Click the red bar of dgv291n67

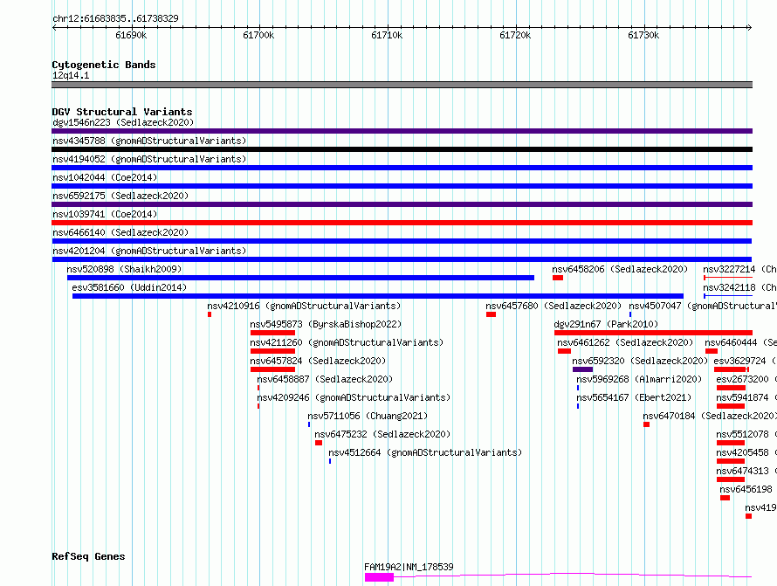[653, 333]
